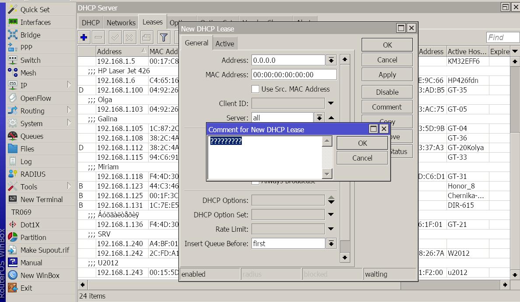Expand the Rate Limit field
The height and width of the screenshot is (302, 520).
point(331,229)
